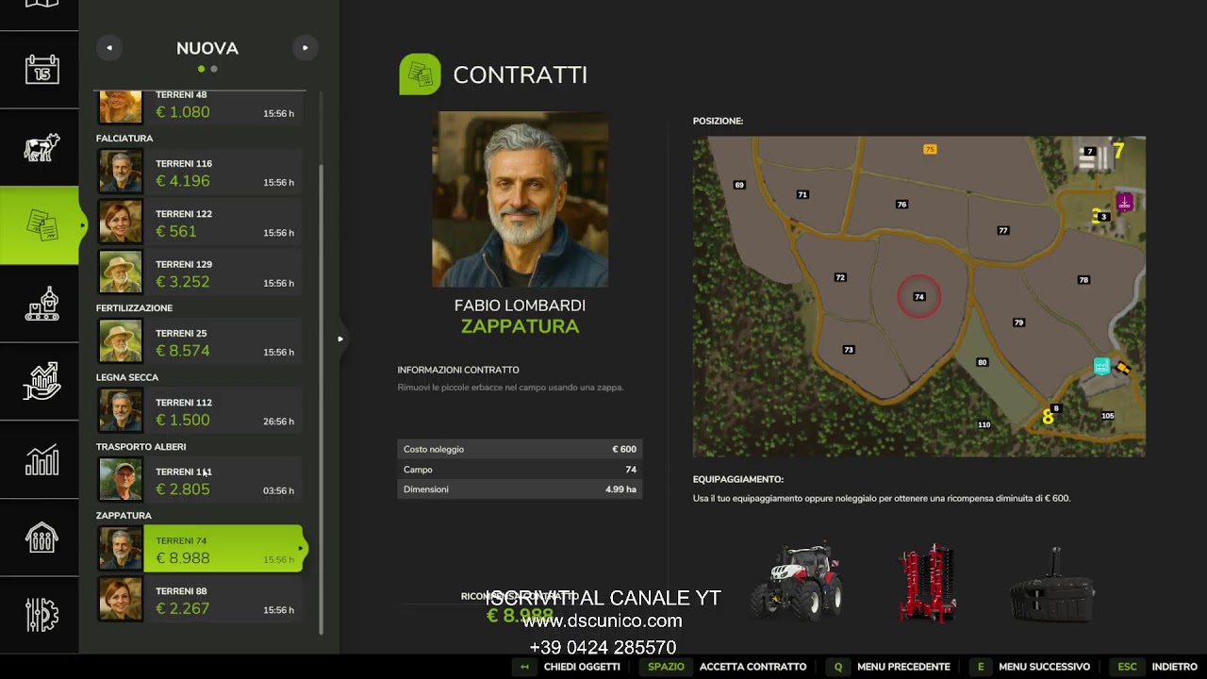The image size is (1207, 679).
Task: Click the Nuova list title
Action: coord(207,48)
